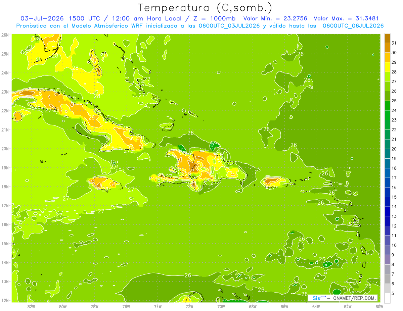Click the longitude axis label 74W
The width and height of the screenshot is (403, 311).
tap(158, 306)
